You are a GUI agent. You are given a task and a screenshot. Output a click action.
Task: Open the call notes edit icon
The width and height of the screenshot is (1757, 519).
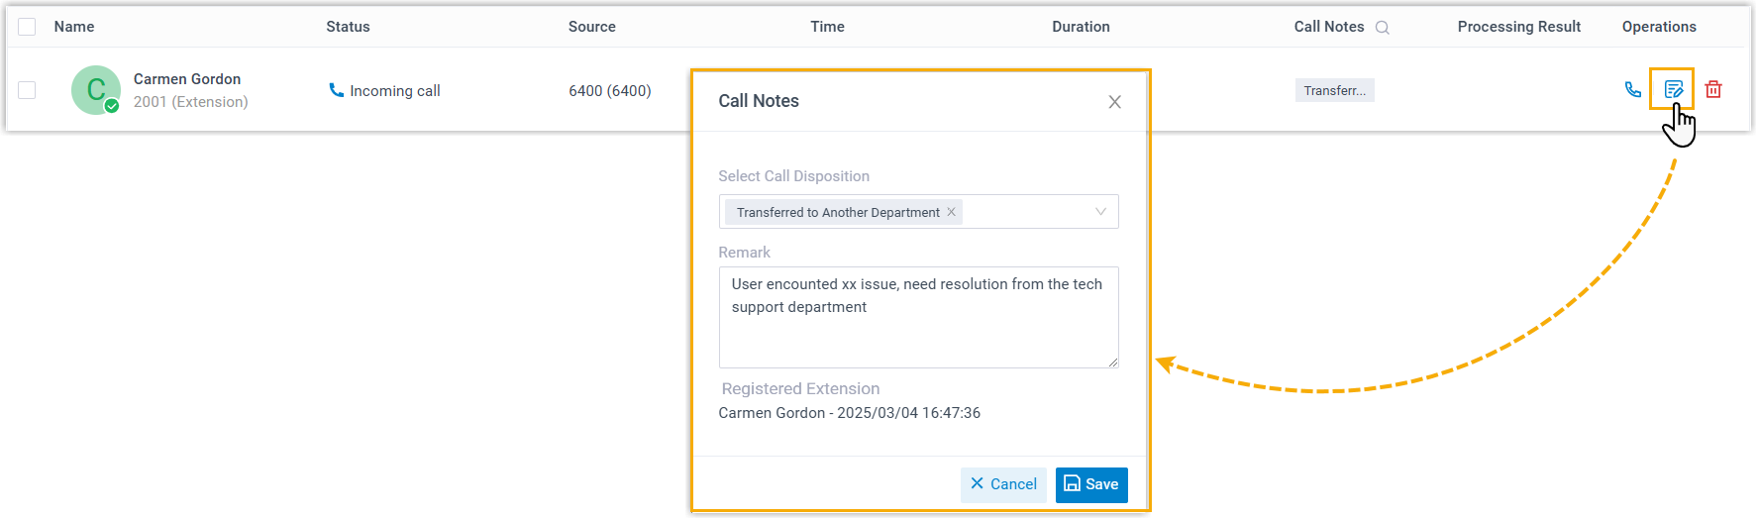tap(1673, 90)
